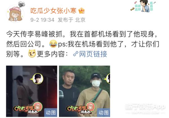Image resolution: width=169 pixels, height=118 pixels.
Task: Open the 网页链接 hyperlink
Action: (93, 54)
